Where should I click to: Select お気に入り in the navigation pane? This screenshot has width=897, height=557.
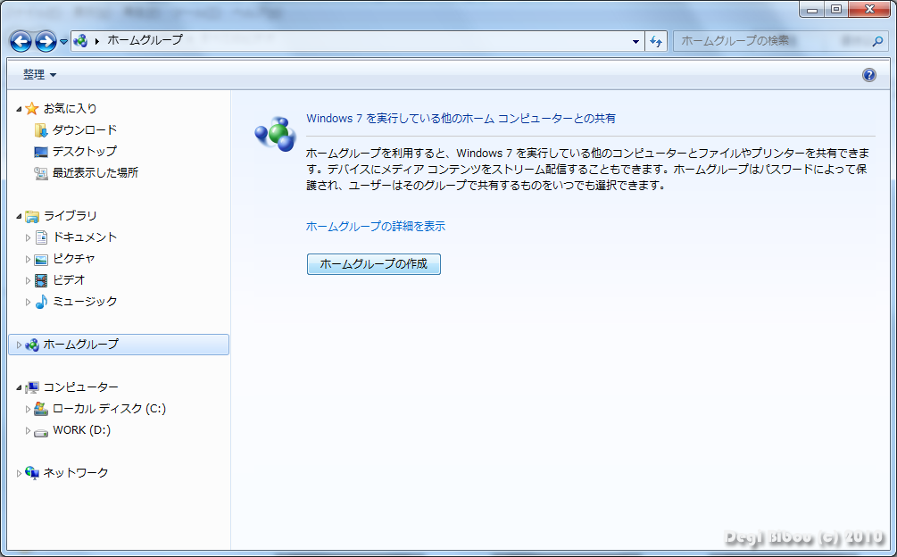pos(70,108)
